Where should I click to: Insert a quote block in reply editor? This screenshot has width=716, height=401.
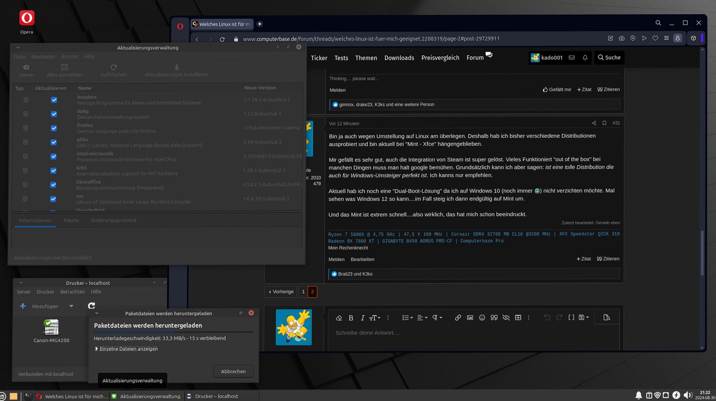pyautogui.click(x=494, y=318)
